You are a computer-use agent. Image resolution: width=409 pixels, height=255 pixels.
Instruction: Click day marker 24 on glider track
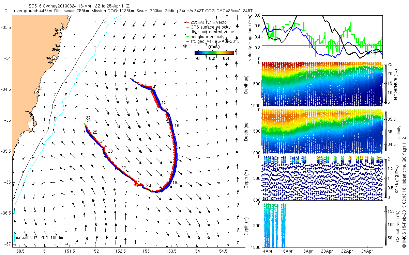click(103, 141)
